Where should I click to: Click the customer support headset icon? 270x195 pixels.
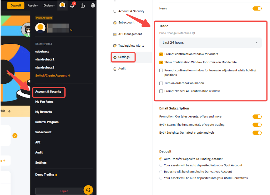(88, 190)
